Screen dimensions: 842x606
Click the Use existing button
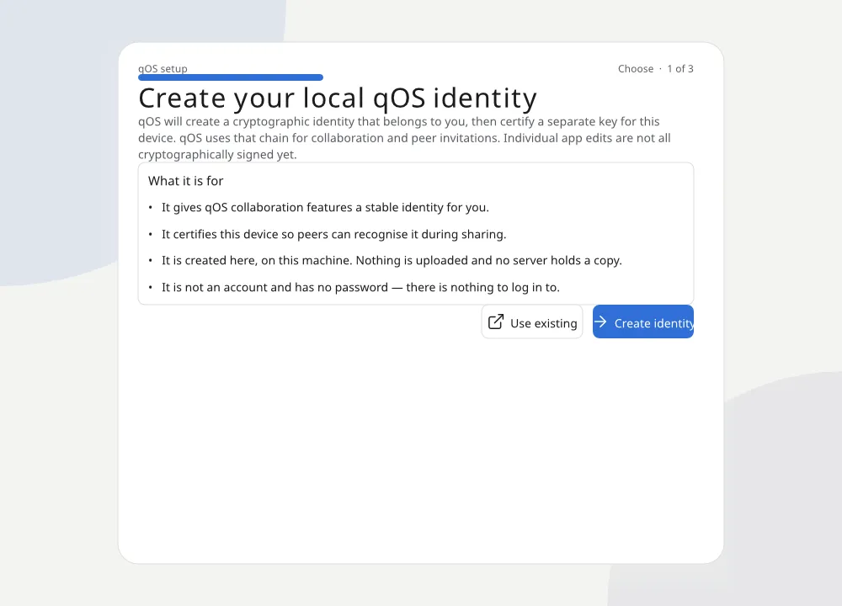(x=532, y=322)
